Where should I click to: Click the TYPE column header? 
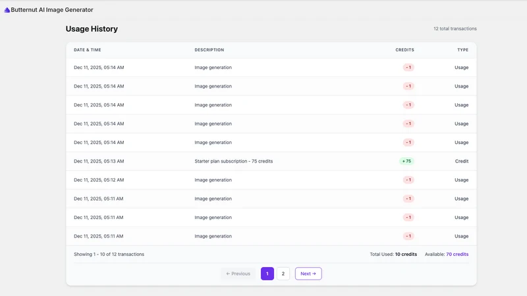pos(463,50)
